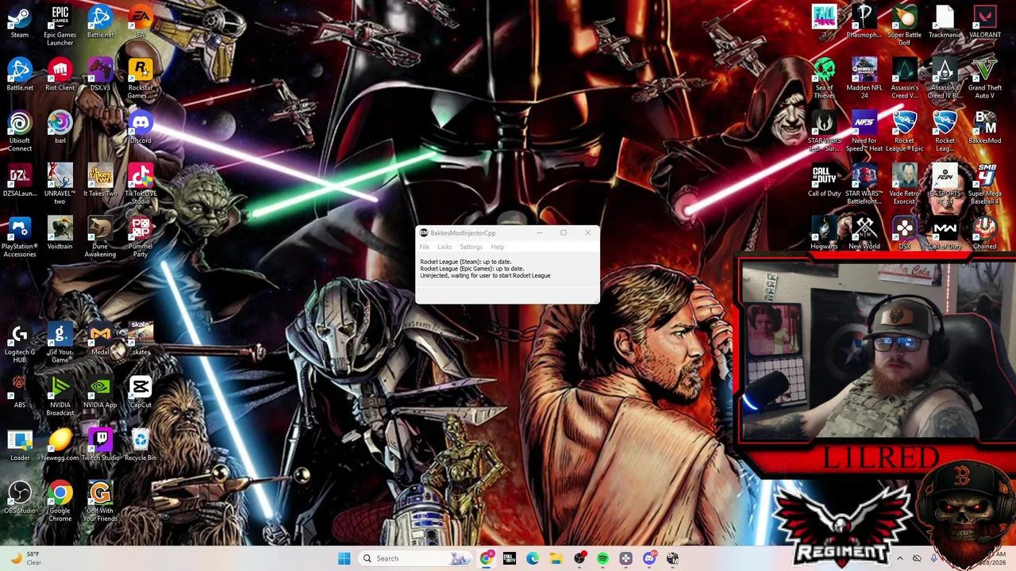The width and height of the screenshot is (1016, 571).
Task: Click 'Rocket League (Steam): up to date.' line
Action: pos(466,262)
